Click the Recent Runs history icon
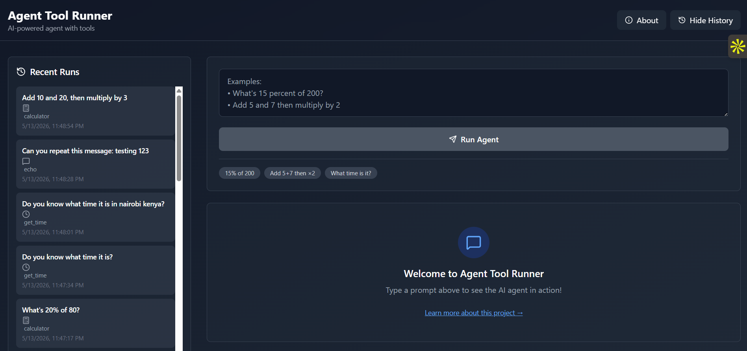 tap(21, 72)
